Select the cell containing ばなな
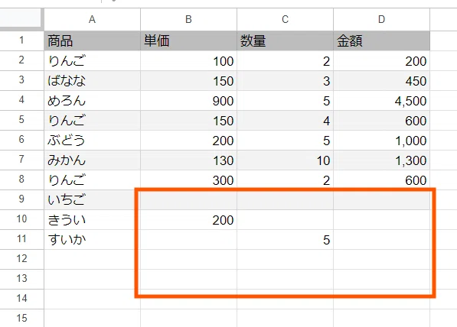 92,80
